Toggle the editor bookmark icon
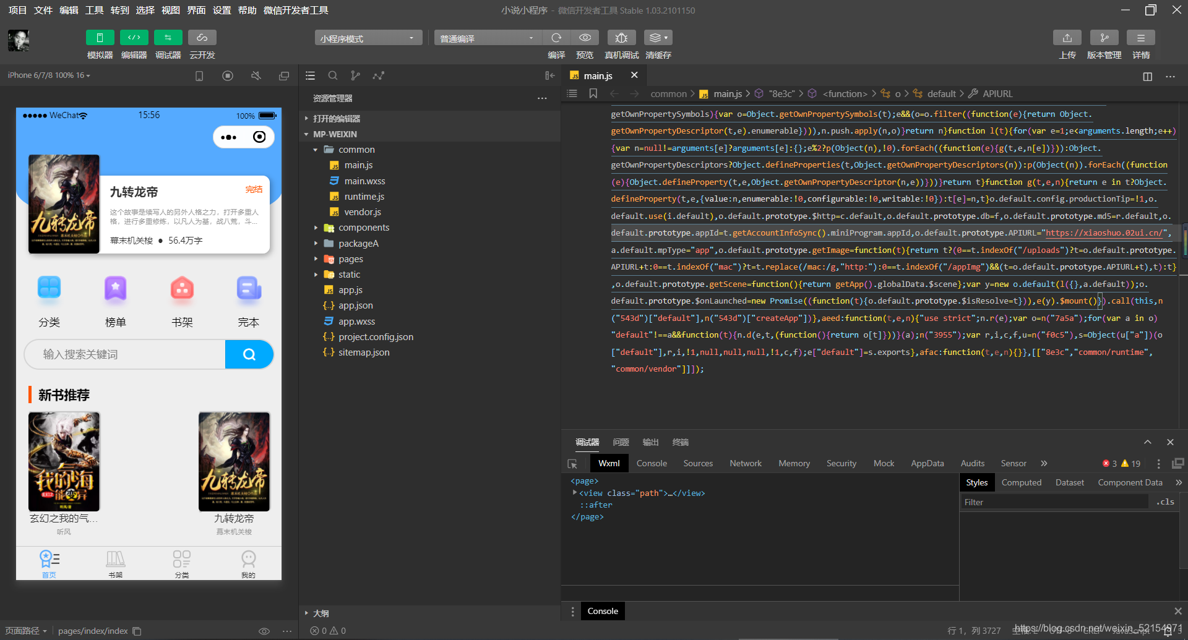 tap(593, 93)
